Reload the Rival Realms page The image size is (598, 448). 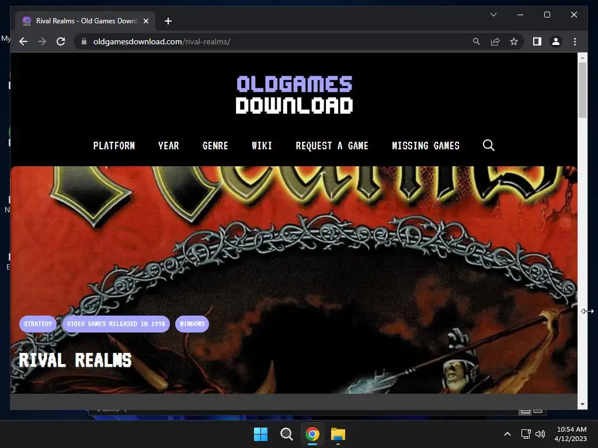(x=61, y=41)
